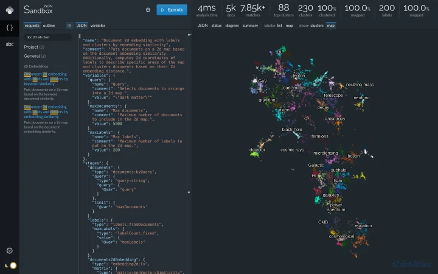
Task: Click the panel layout icon beside JSON tab
Action: 69,26
